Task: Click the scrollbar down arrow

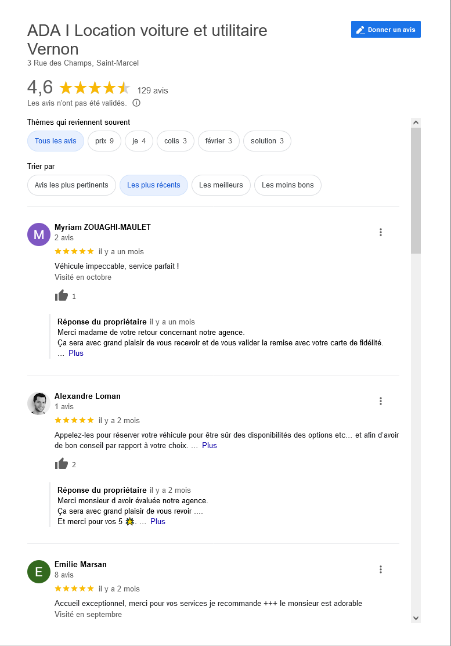Action: tap(416, 618)
